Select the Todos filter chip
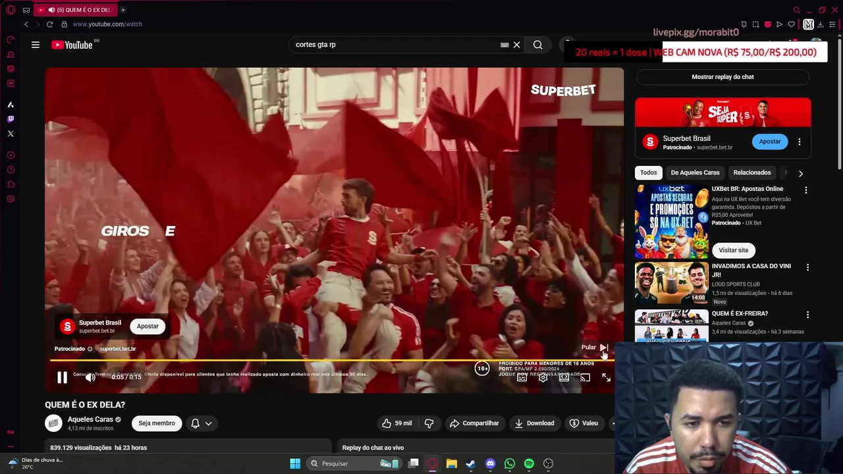This screenshot has width=843, height=474. coord(649,172)
